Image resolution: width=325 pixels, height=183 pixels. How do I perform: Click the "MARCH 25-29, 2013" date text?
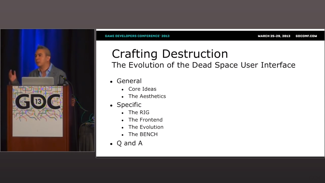coord(274,36)
